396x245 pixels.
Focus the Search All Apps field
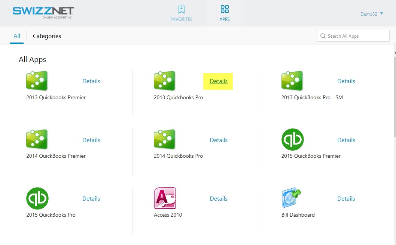353,36
